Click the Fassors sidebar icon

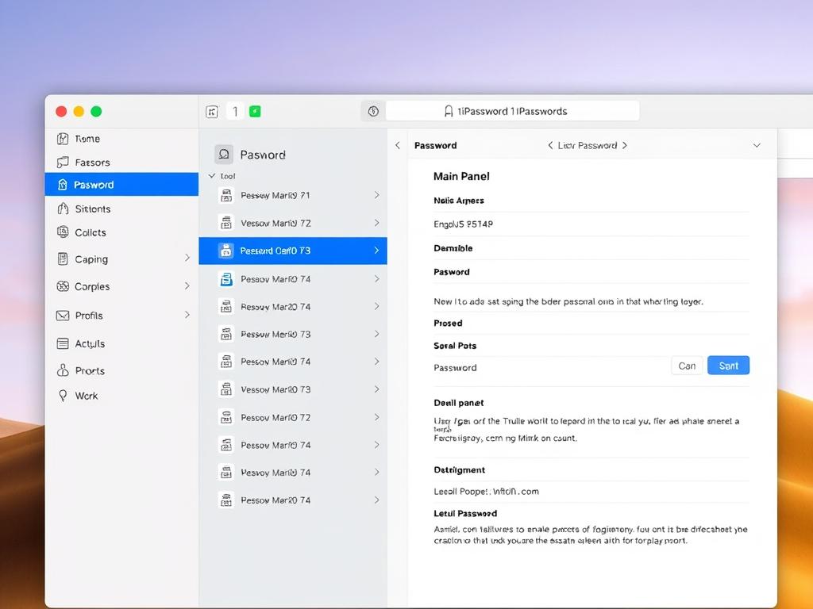pyautogui.click(x=63, y=163)
